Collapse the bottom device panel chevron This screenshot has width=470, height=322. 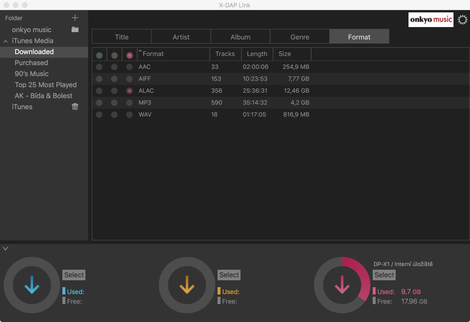point(6,249)
